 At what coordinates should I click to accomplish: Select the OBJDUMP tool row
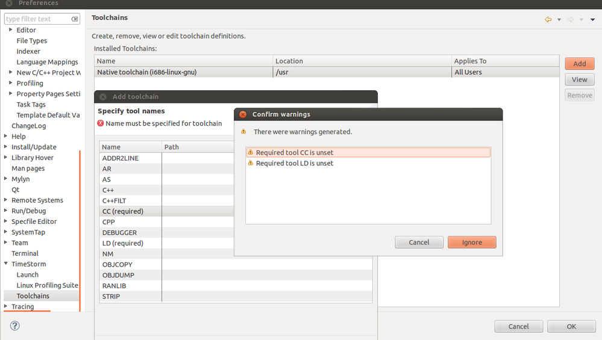click(x=236, y=275)
